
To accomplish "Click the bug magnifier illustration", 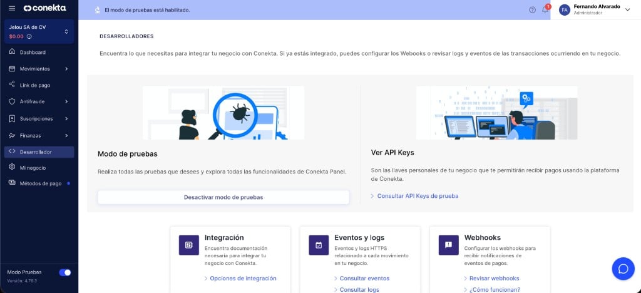I will pos(223,113).
